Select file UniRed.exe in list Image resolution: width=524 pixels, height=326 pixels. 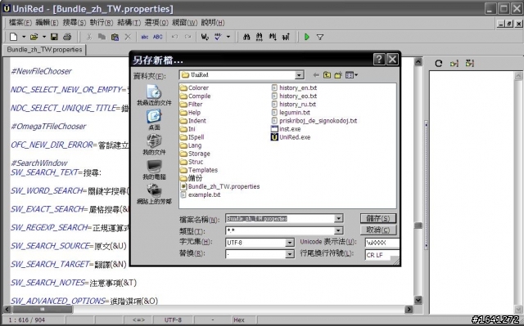[291, 137]
